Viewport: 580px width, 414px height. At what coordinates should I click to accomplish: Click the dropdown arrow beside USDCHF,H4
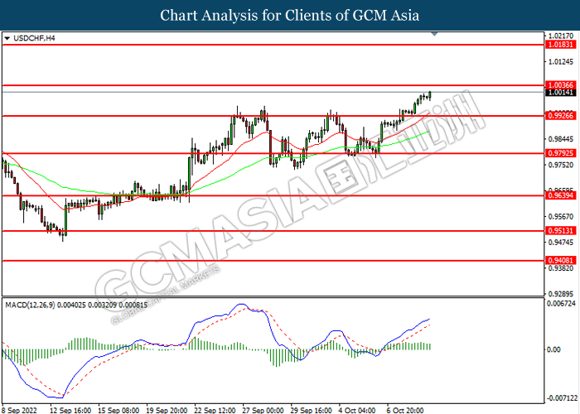[7, 38]
